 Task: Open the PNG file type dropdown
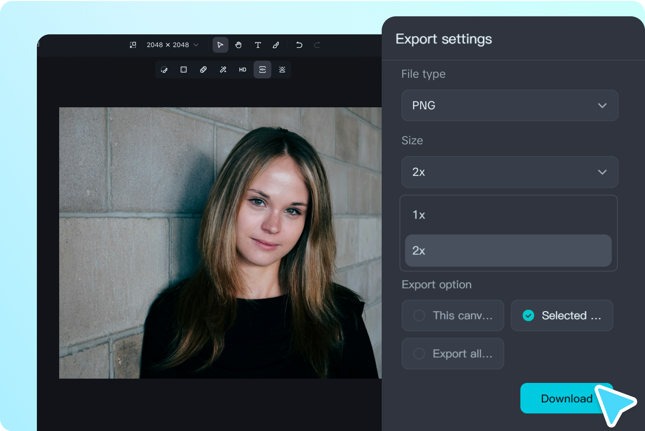pyautogui.click(x=509, y=106)
